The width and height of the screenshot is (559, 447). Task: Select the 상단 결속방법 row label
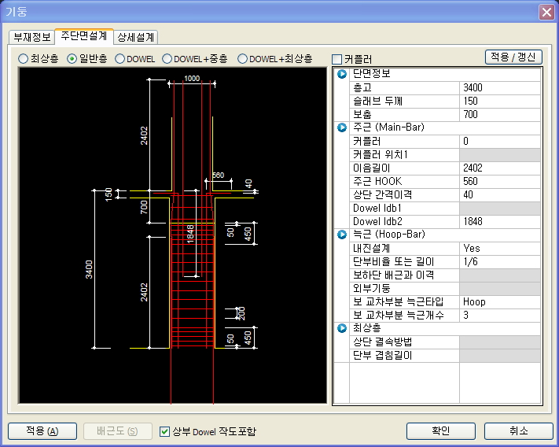(x=383, y=342)
